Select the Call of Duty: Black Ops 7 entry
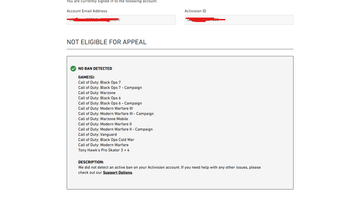This screenshot has height=203, width=348. (x=100, y=83)
